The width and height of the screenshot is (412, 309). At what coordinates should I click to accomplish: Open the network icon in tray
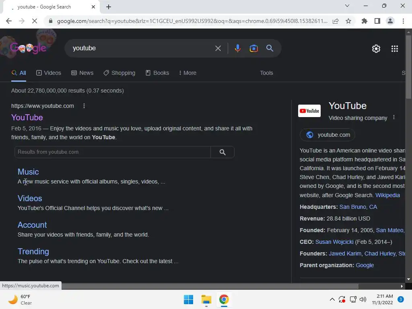tap(353, 299)
